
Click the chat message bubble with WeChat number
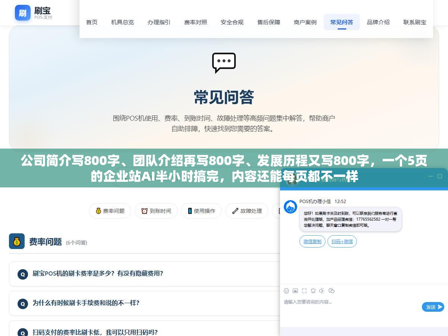[x=351, y=219]
